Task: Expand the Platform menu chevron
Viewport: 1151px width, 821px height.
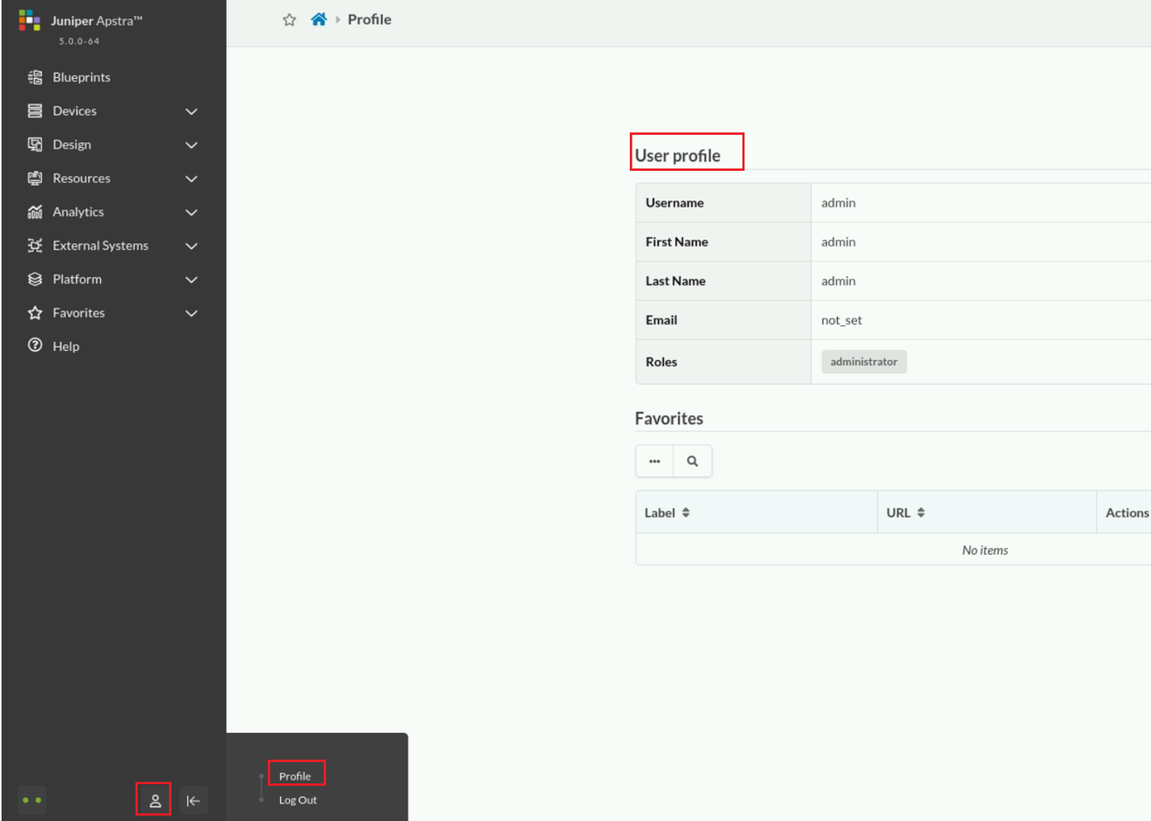Action: point(191,279)
